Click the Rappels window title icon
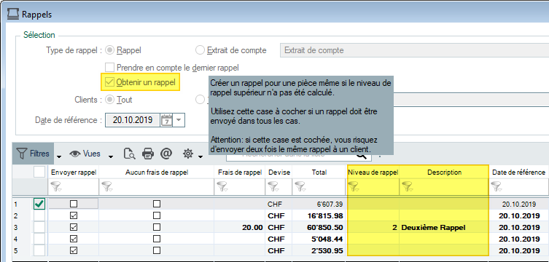549x262 pixels. [13, 15]
